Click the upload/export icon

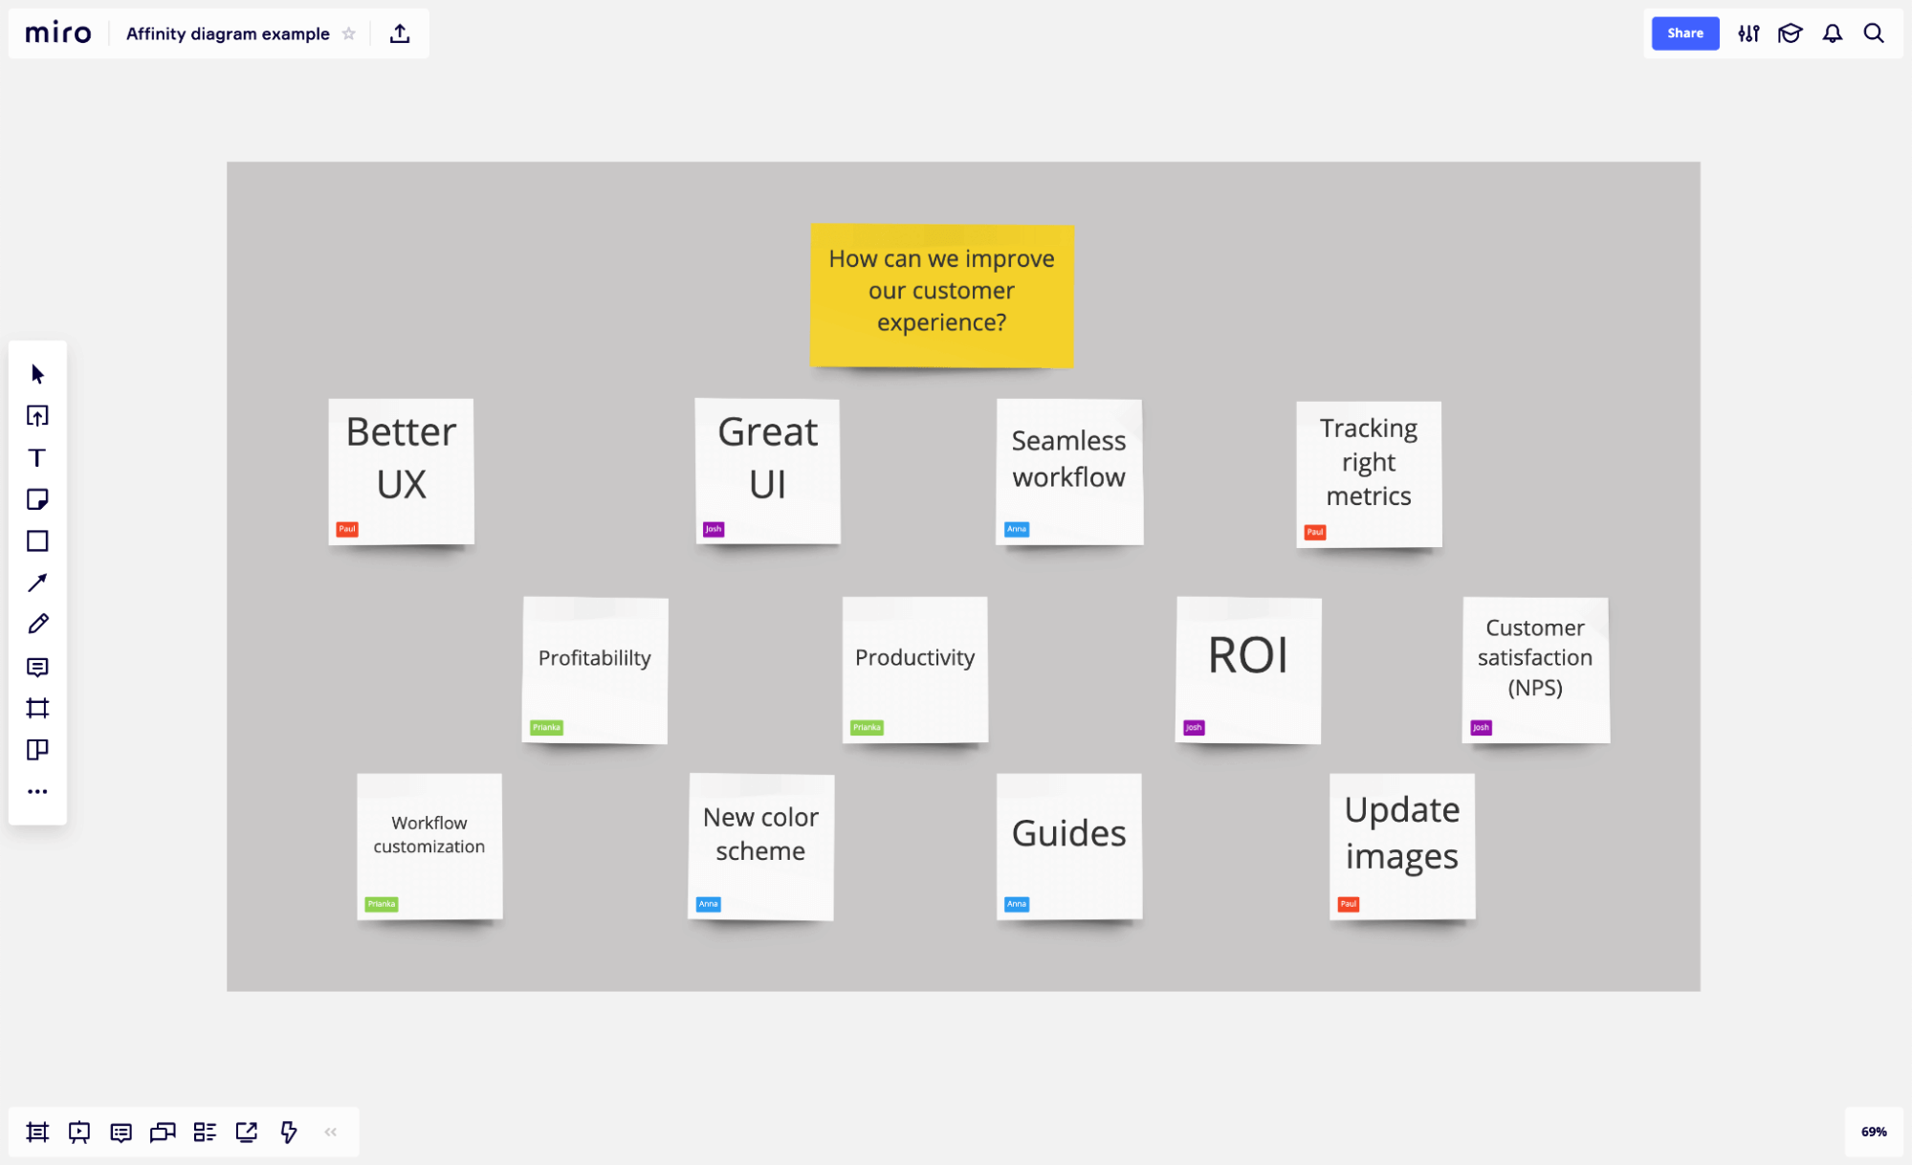pos(399,33)
